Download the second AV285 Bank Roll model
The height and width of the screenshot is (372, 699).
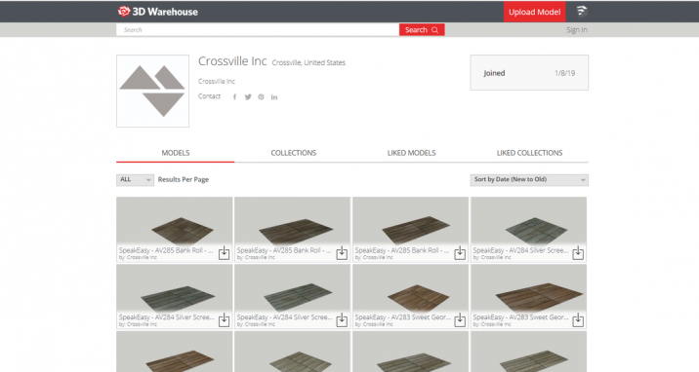coord(342,253)
